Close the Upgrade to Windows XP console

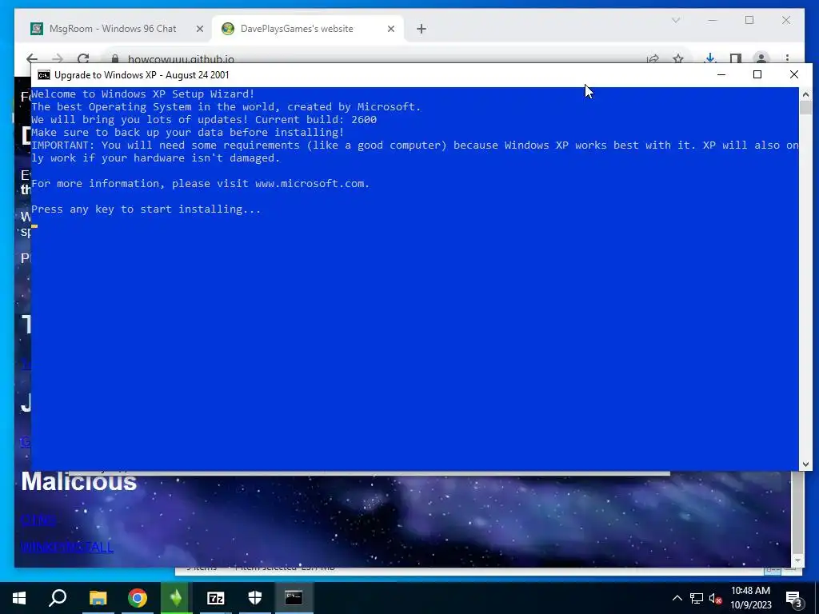point(794,74)
